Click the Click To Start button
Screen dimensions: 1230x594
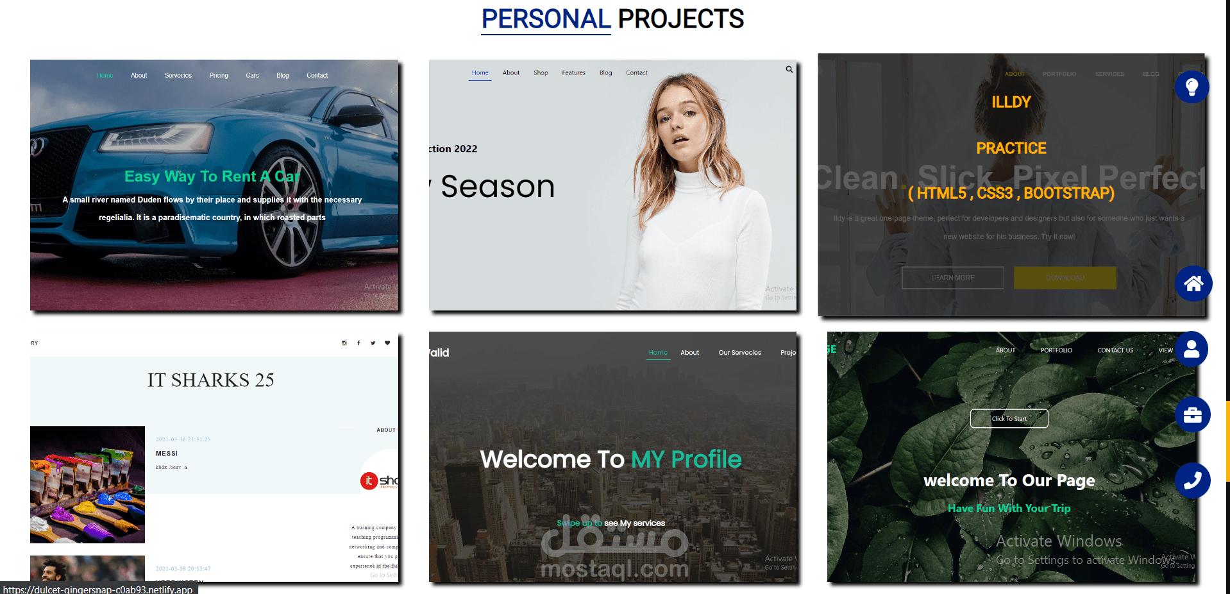click(1009, 419)
